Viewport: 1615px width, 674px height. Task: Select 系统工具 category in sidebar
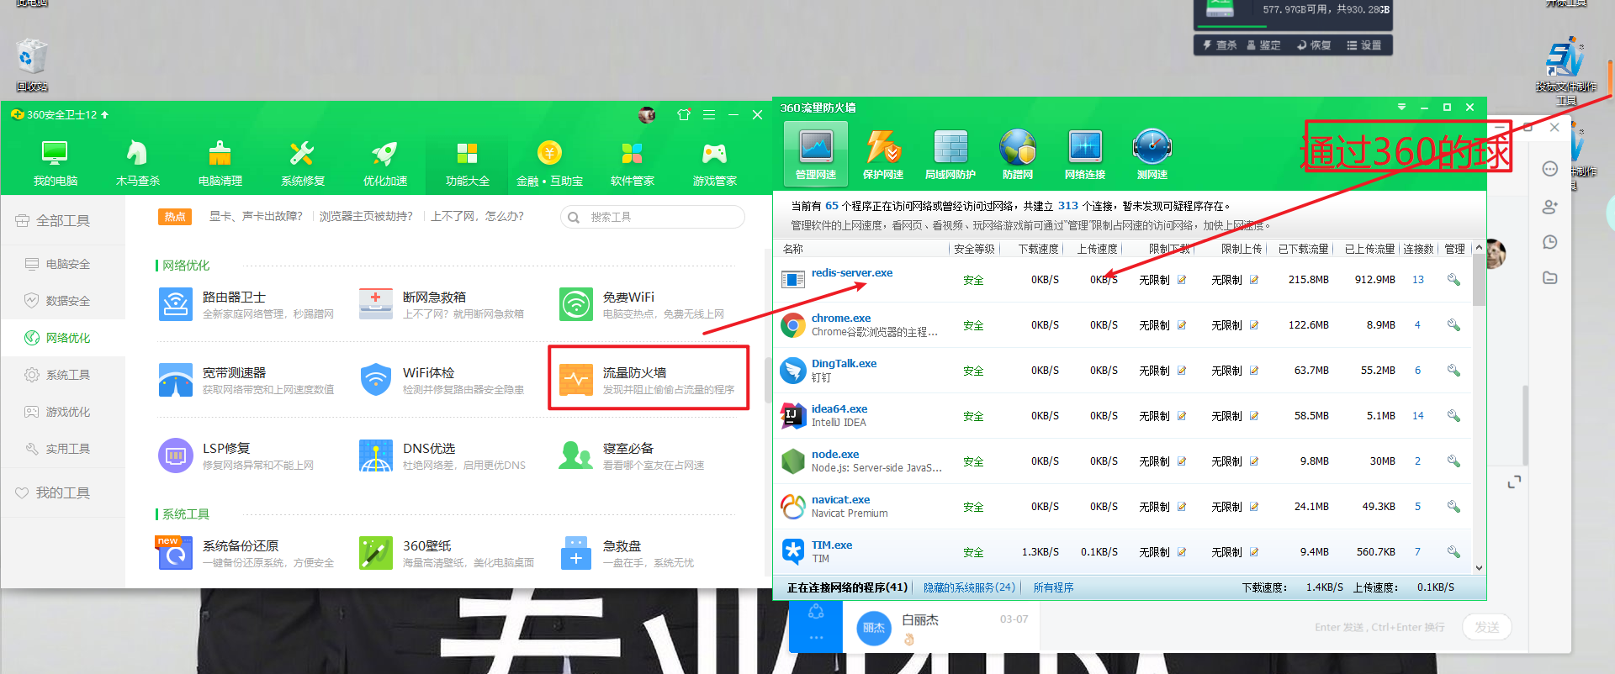(63, 375)
